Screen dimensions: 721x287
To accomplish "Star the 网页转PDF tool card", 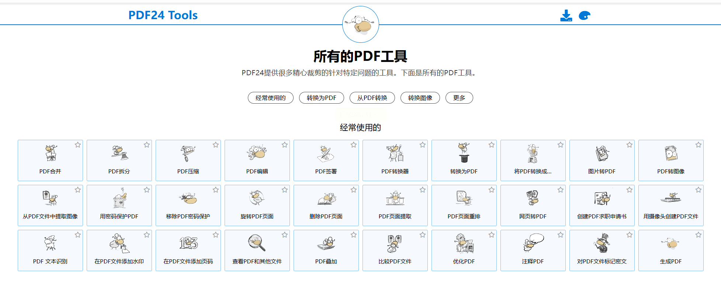I will pyautogui.click(x=561, y=190).
